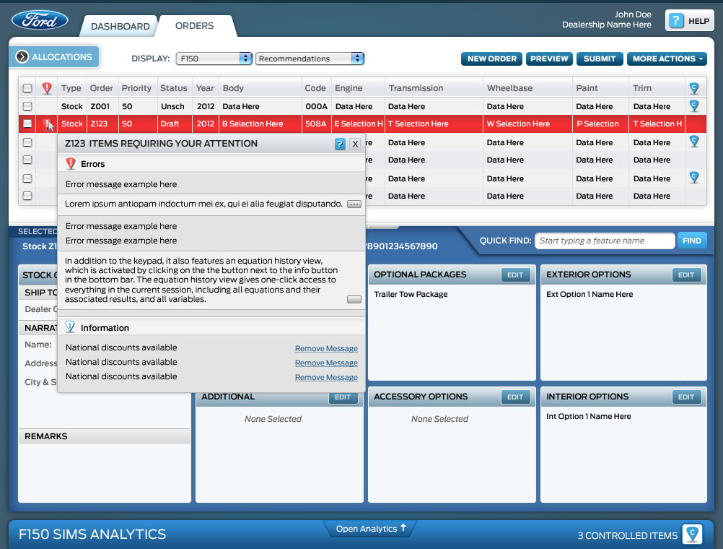Click controlled items icon in analytics bar

(692, 535)
